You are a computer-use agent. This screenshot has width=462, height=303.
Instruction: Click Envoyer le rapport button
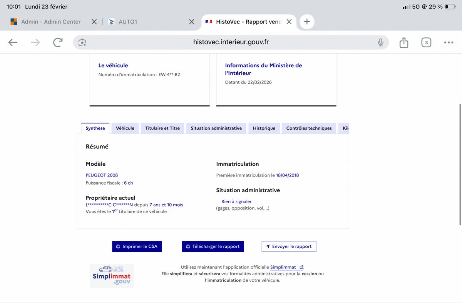289,246
